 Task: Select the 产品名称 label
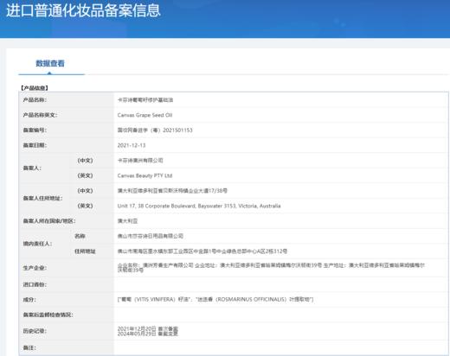click(35, 100)
